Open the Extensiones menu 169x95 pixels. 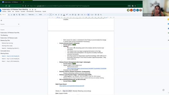(x=38, y=11)
